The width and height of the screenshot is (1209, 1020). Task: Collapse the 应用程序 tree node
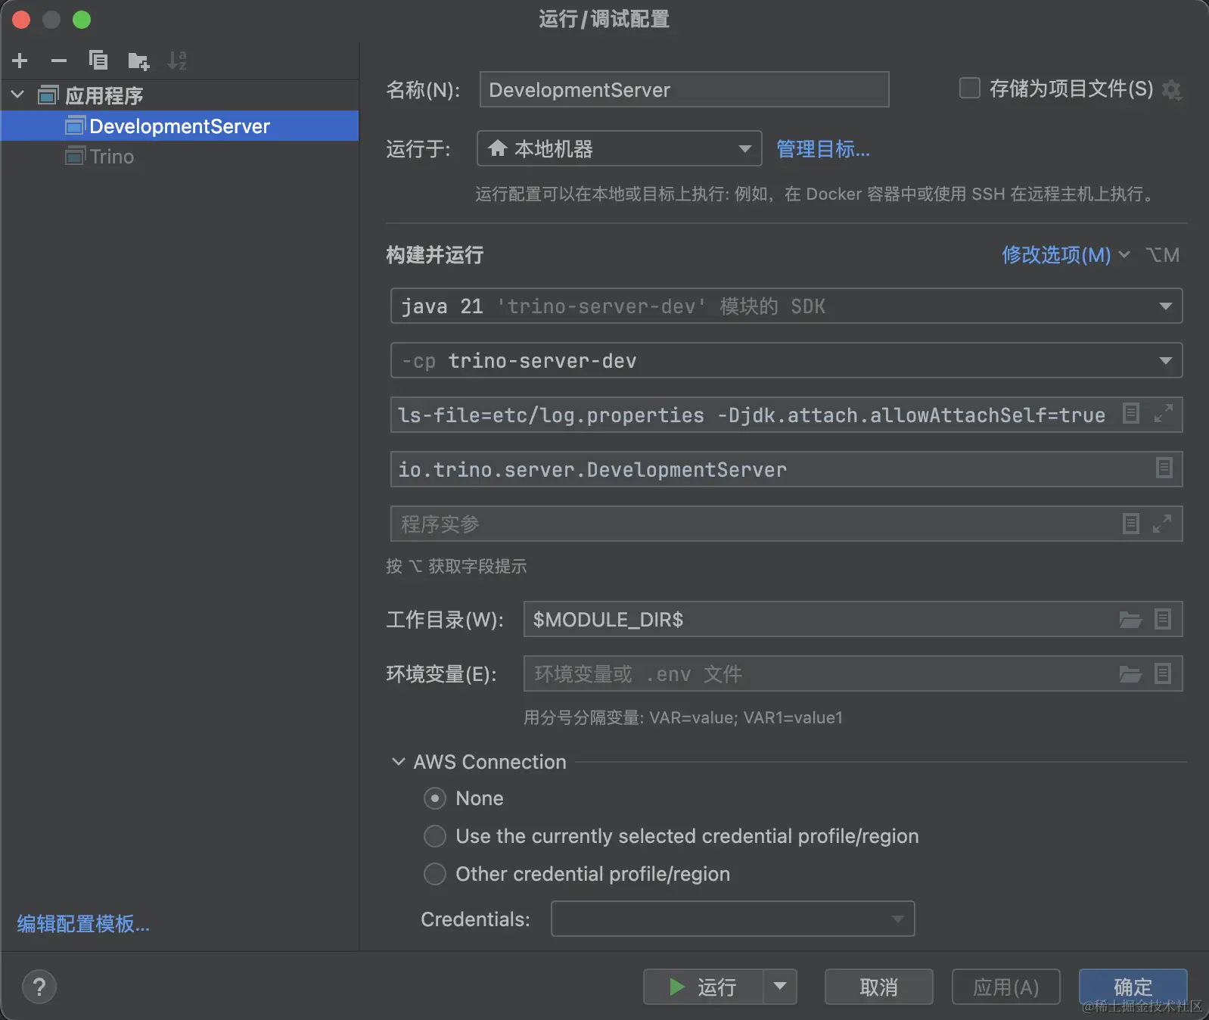[x=17, y=95]
